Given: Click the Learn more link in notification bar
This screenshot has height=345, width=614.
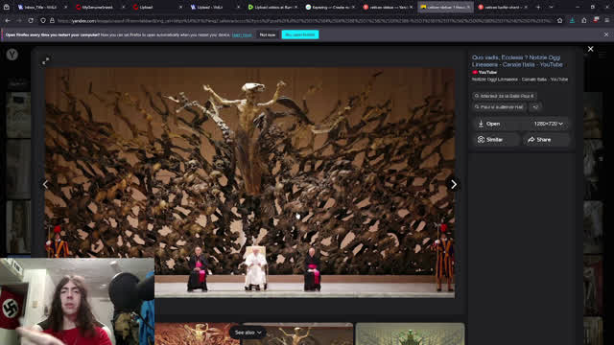Looking at the screenshot, I should 242,35.
